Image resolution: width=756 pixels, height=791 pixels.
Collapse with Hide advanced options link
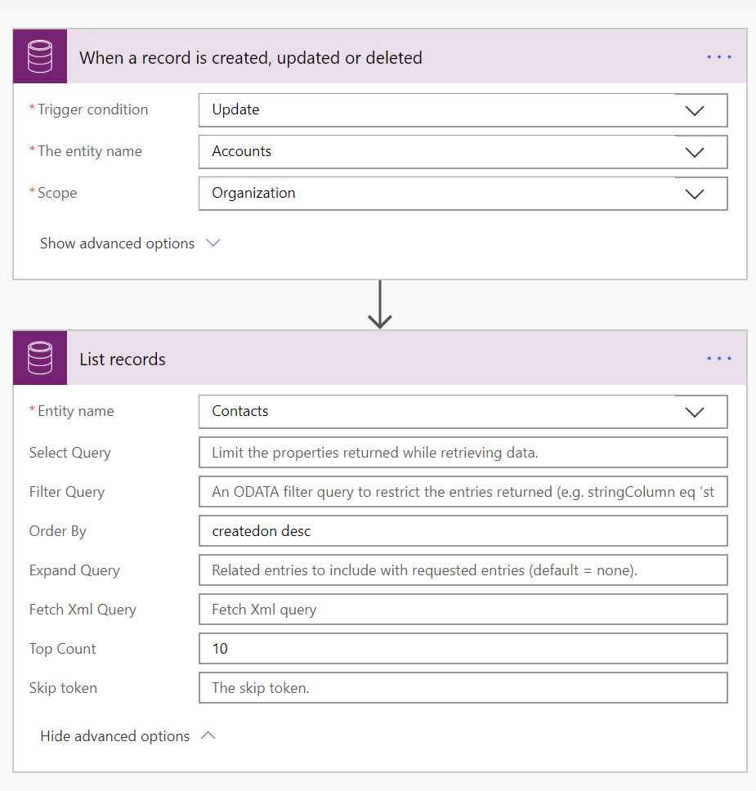[127, 736]
